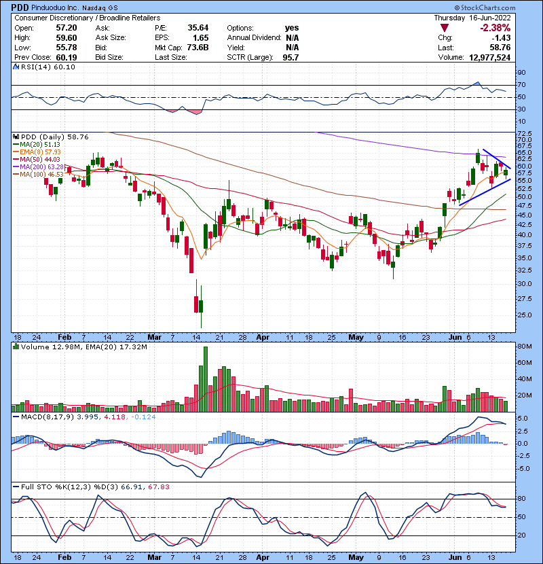Click the PDD (Daily) 58.76 chart title
The image size is (543, 564).
[54, 137]
